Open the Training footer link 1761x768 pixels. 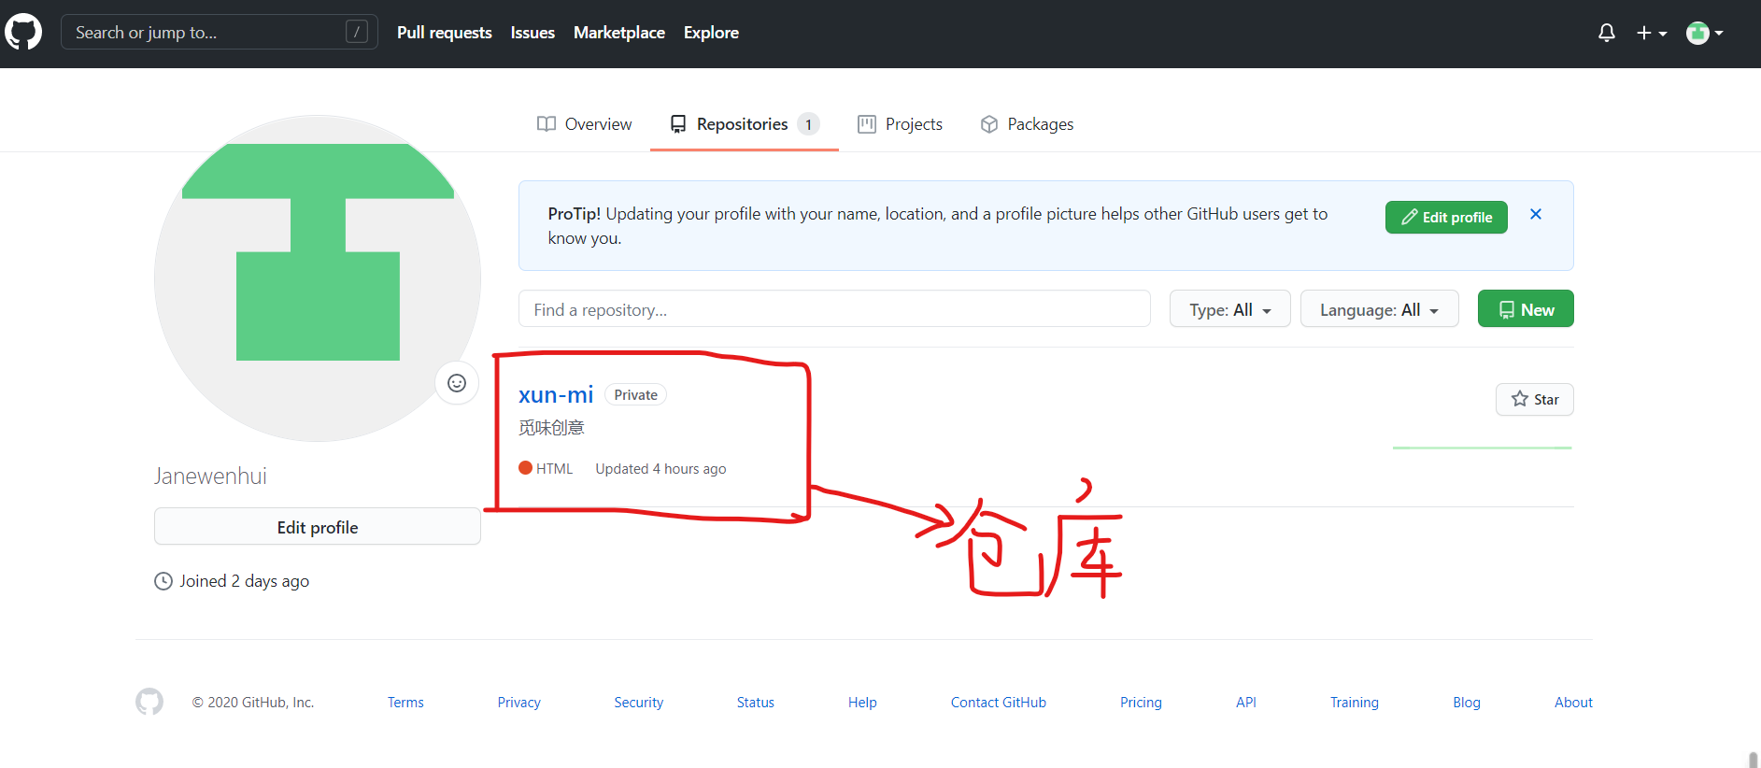click(x=1355, y=703)
